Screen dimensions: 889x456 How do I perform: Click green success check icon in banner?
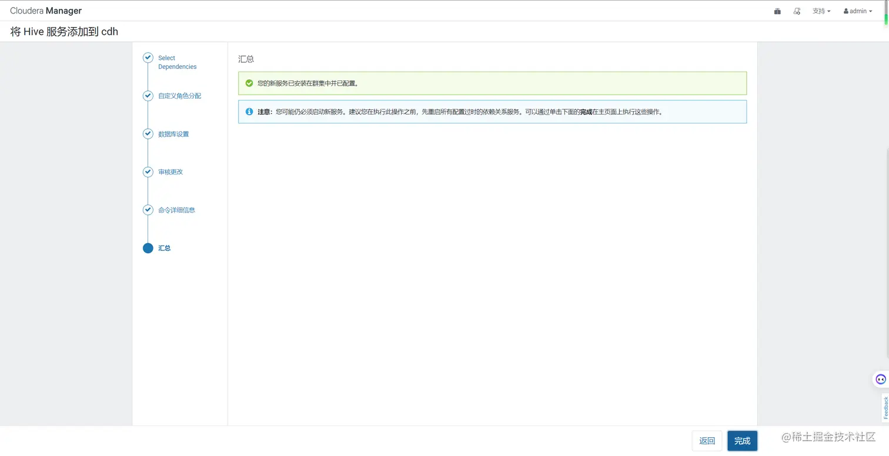pos(249,83)
